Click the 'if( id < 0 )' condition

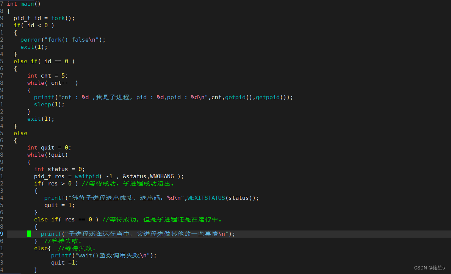[34, 25]
